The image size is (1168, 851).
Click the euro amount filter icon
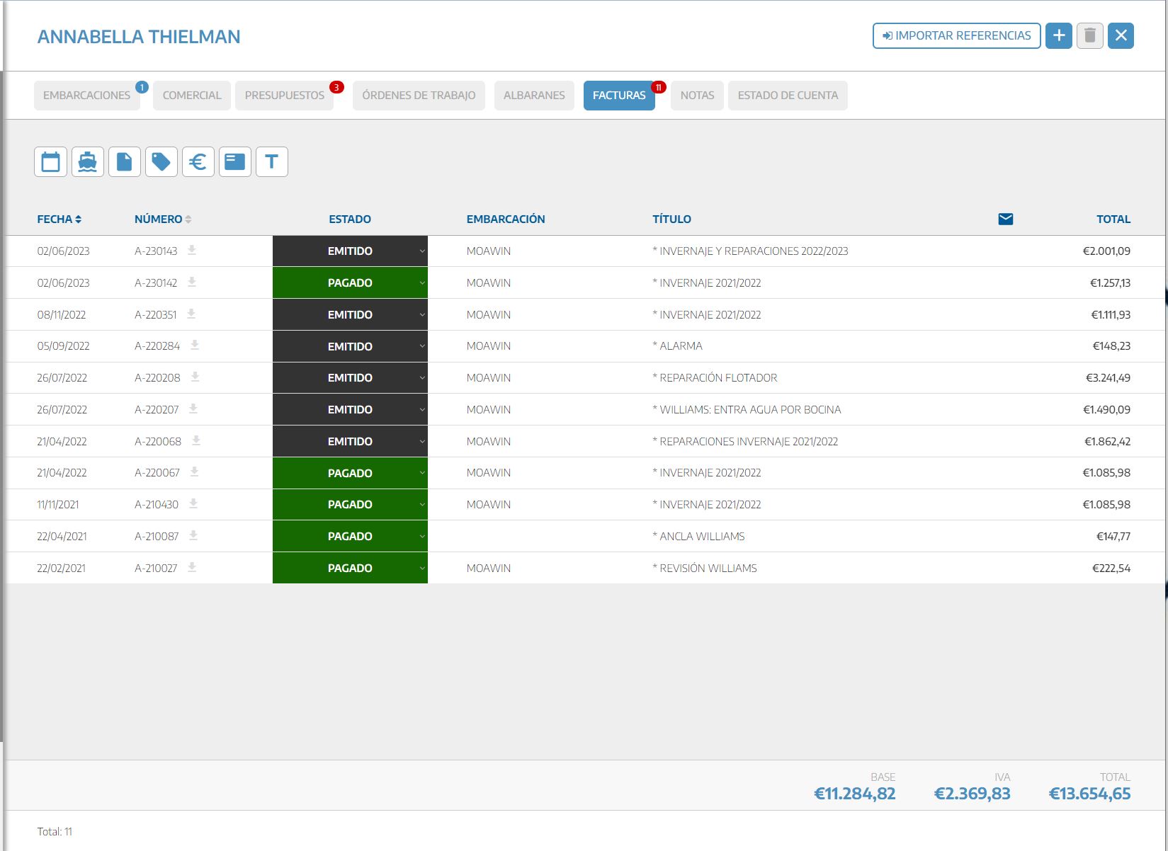click(198, 162)
